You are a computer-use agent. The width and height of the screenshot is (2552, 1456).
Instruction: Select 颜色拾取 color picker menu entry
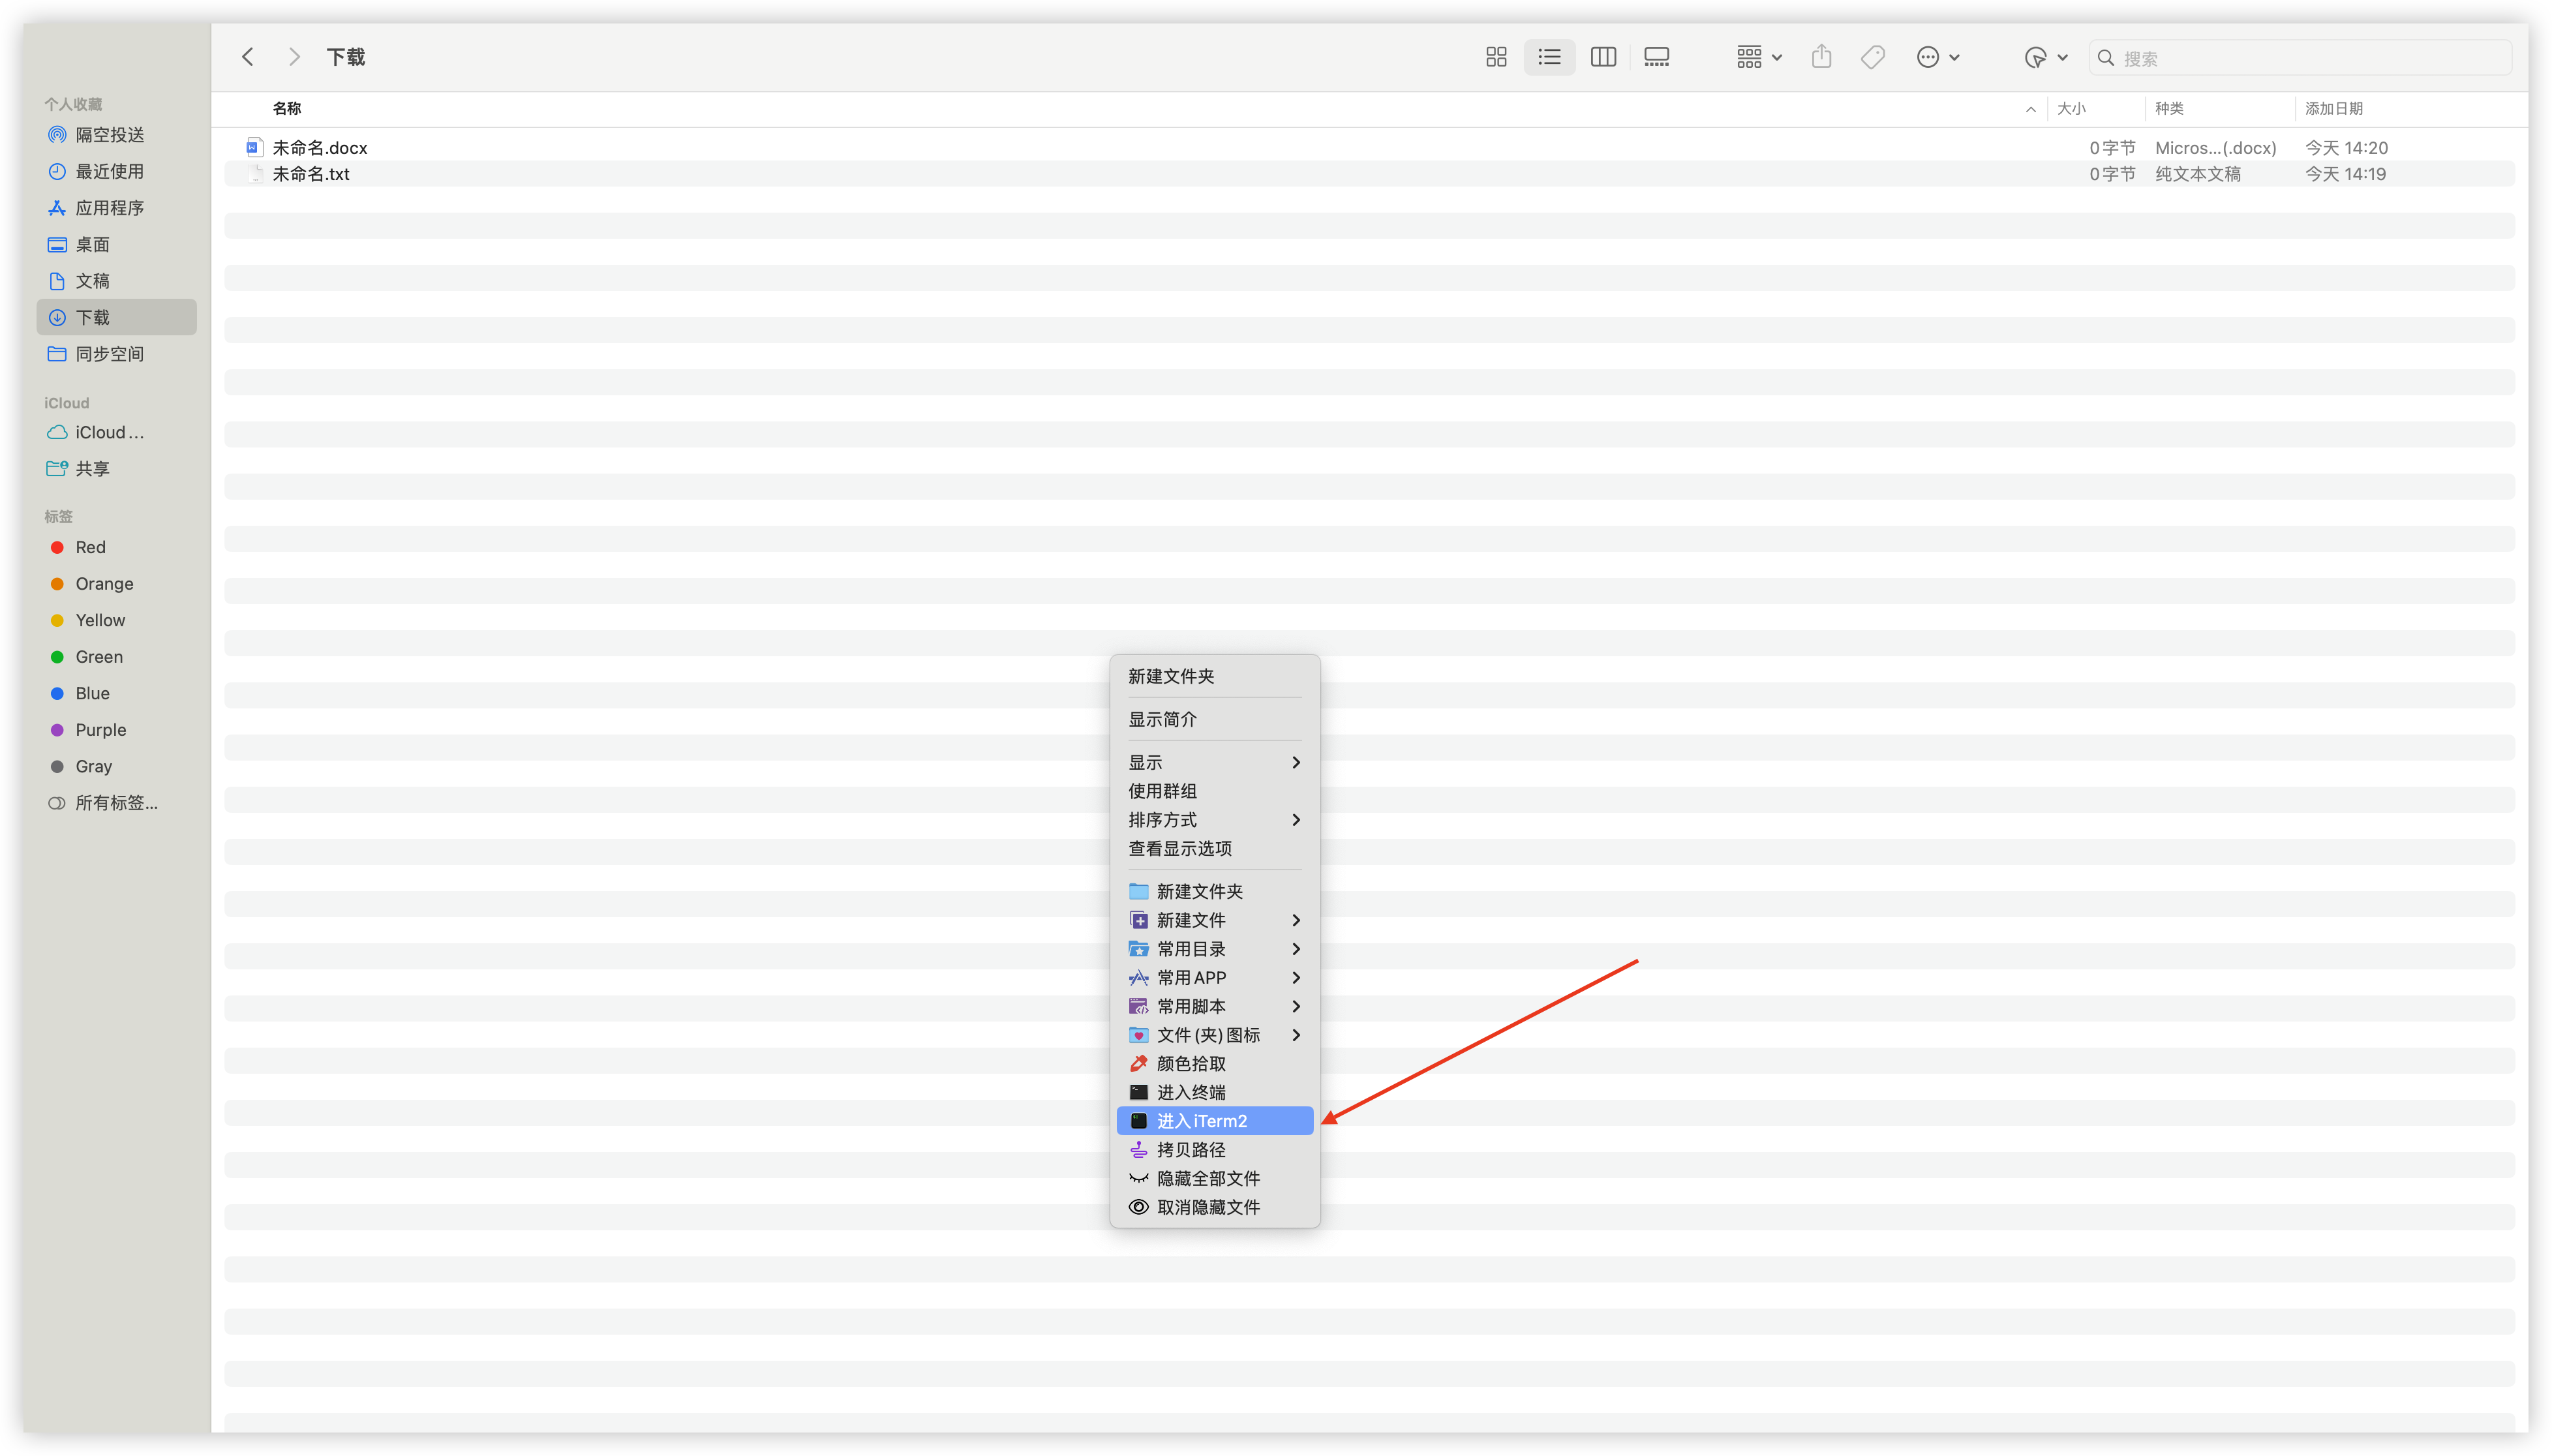[x=1190, y=1064]
